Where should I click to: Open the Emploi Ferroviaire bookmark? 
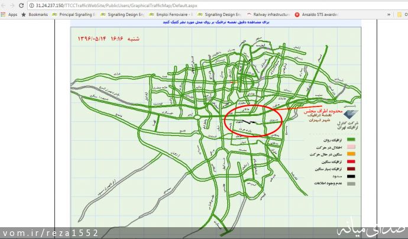tap(171, 15)
